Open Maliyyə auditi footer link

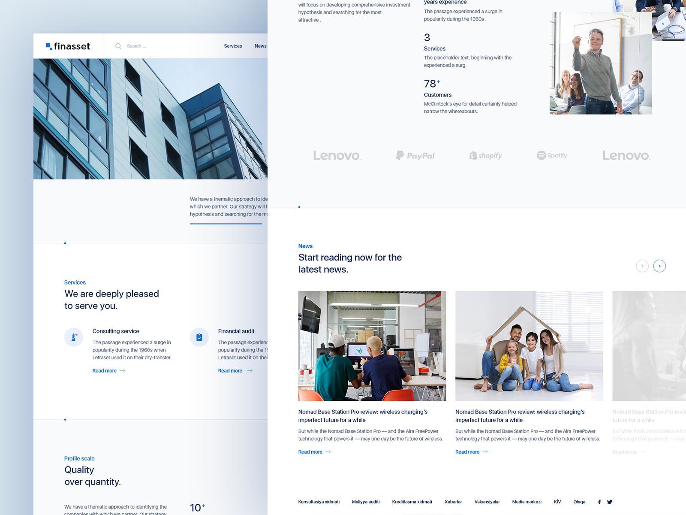366,502
